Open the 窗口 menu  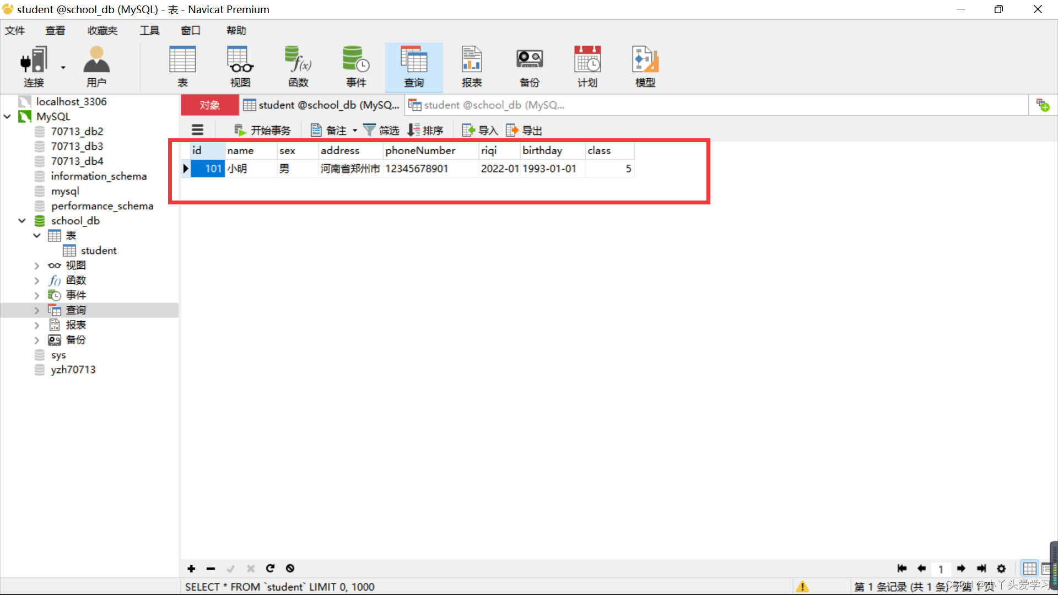point(191,30)
